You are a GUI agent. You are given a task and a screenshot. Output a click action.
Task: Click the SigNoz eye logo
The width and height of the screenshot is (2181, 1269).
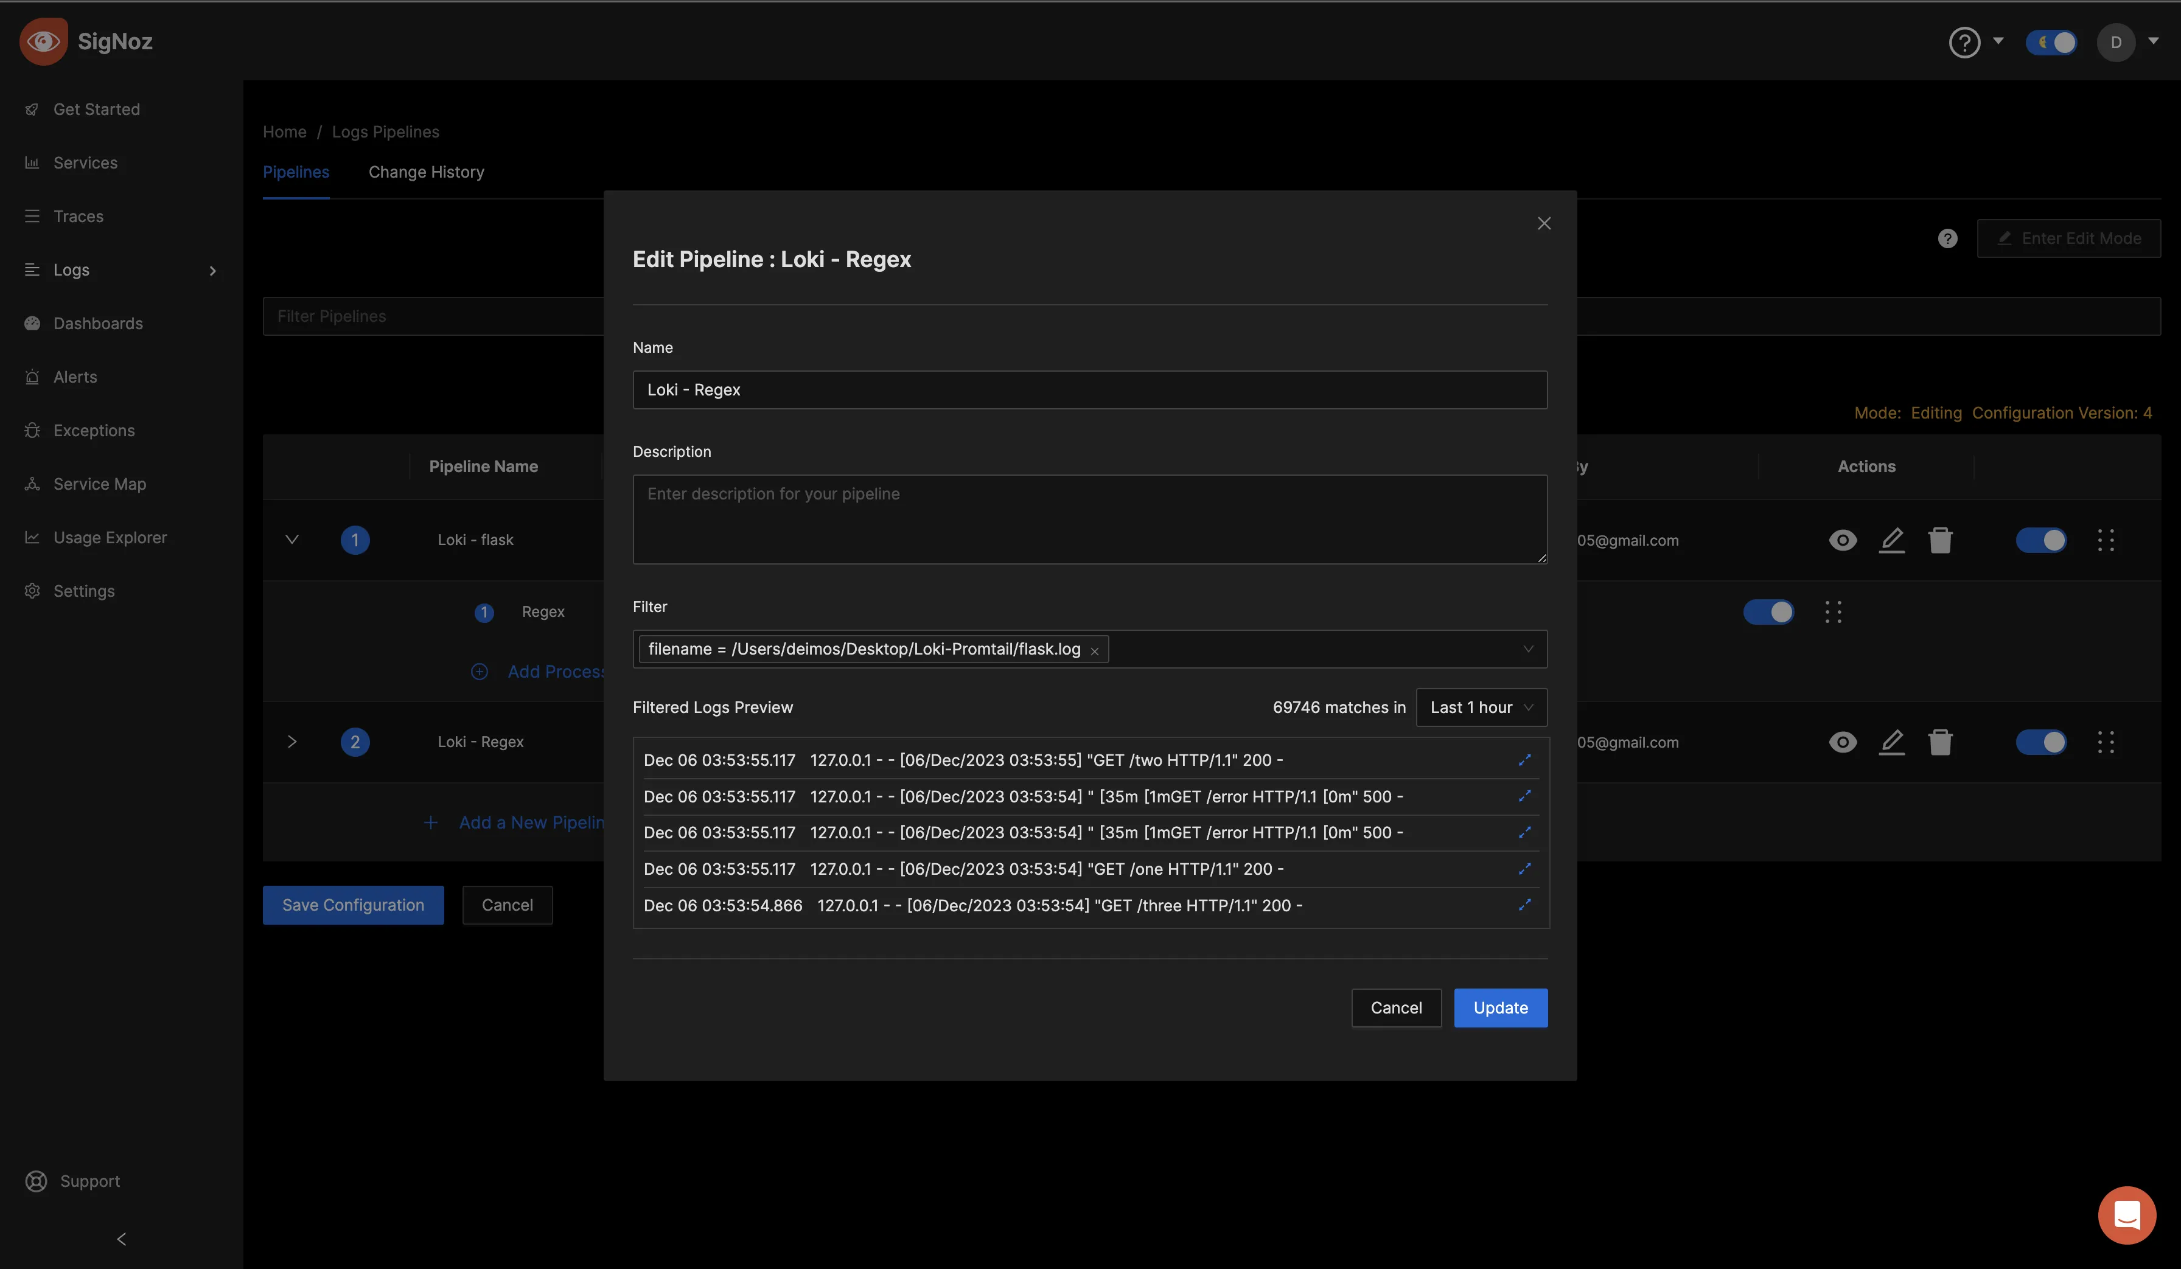tap(43, 41)
